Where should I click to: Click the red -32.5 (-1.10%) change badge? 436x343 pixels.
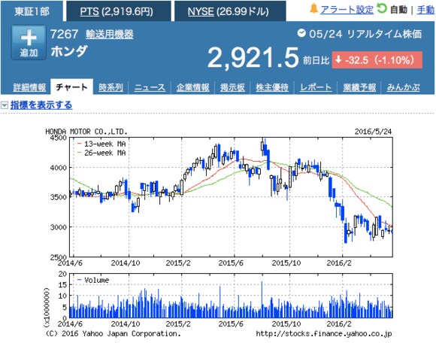[377, 60]
